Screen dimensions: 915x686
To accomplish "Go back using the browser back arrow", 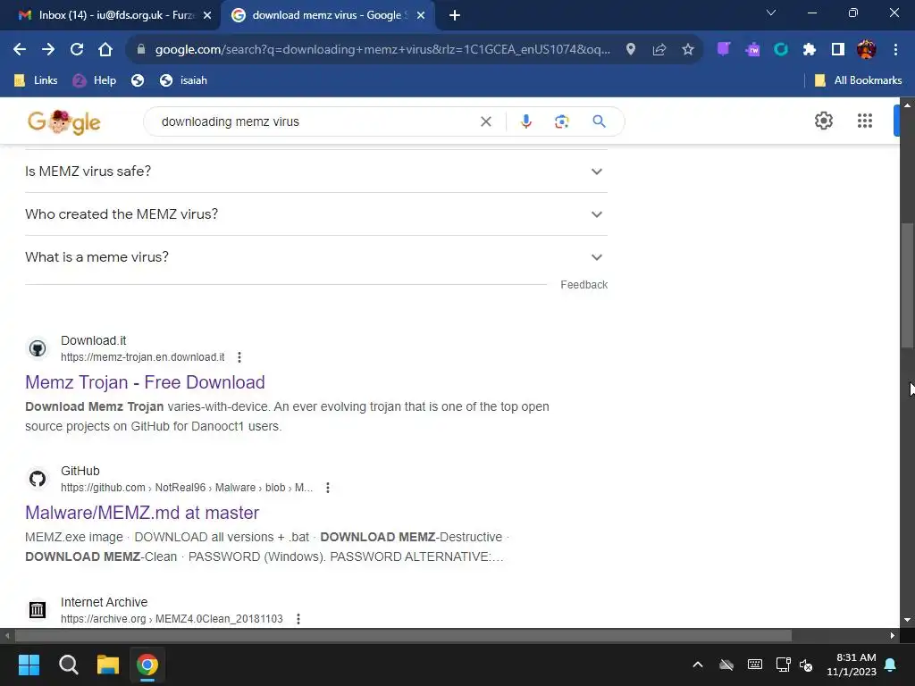I will click(20, 50).
